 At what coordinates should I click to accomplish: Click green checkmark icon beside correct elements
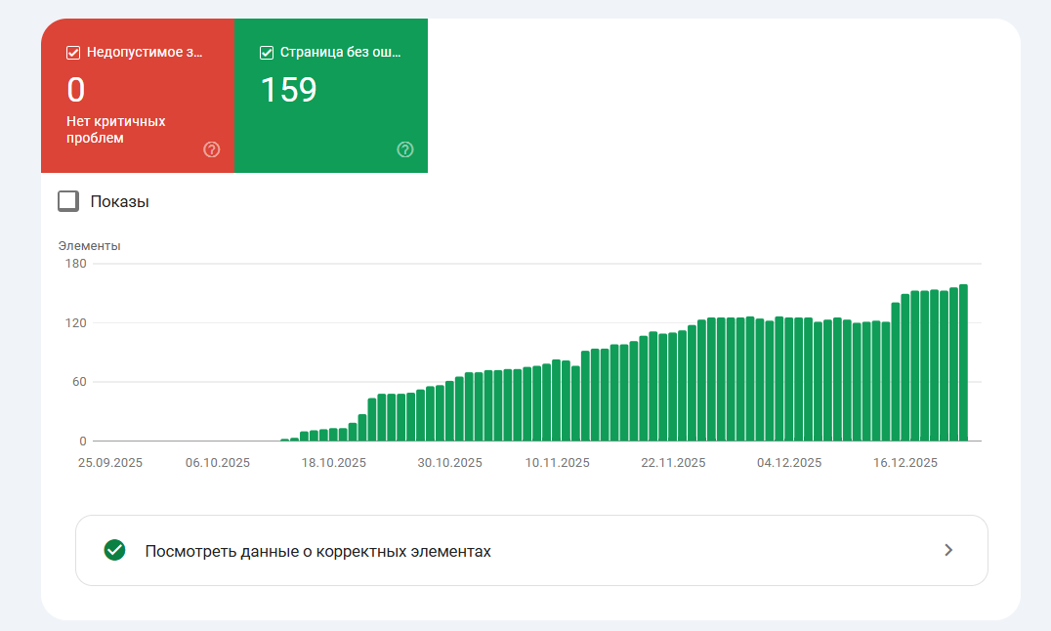[x=114, y=550]
